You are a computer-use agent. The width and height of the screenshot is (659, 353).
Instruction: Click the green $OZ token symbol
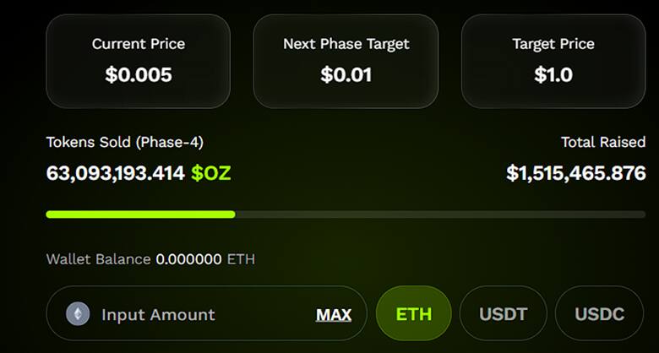(x=210, y=174)
